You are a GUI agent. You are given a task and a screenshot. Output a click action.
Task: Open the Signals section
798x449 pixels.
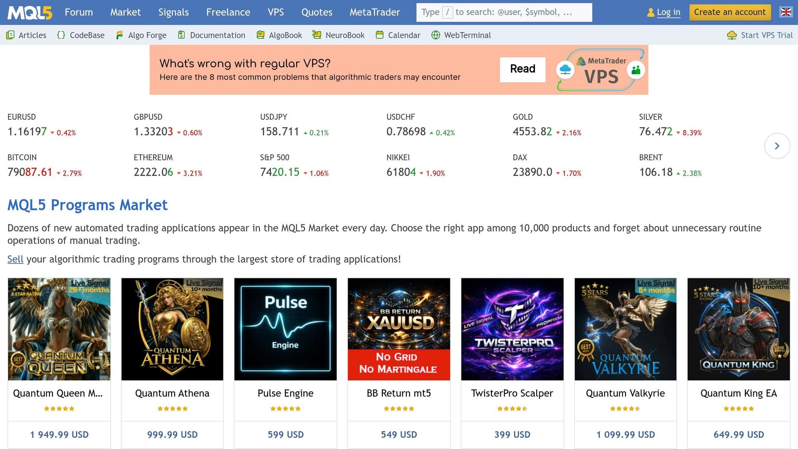coord(173,12)
